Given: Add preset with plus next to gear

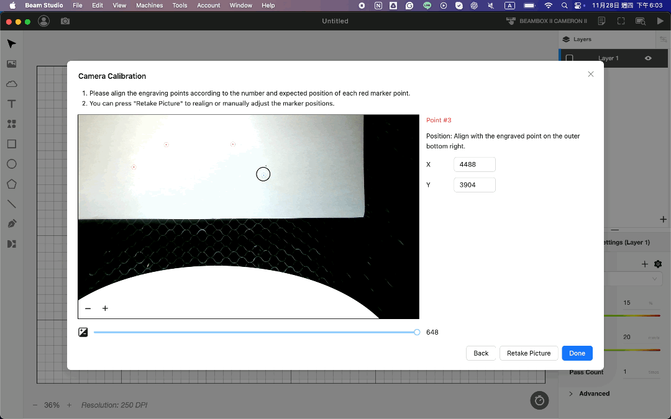Looking at the screenshot, I should (644, 264).
